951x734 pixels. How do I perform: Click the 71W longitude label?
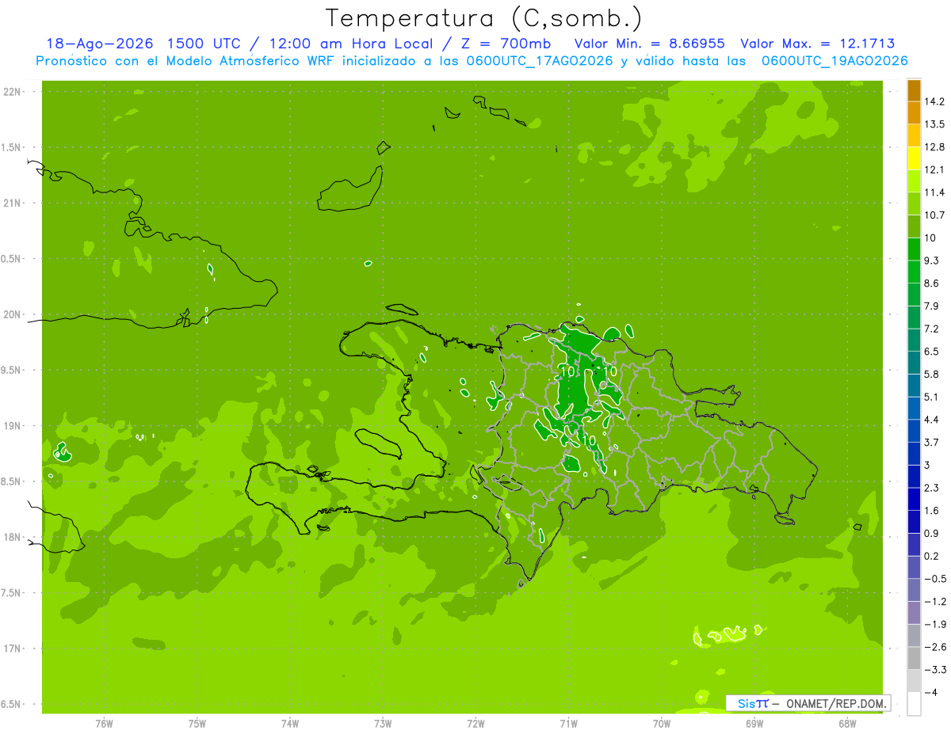coord(568,724)
